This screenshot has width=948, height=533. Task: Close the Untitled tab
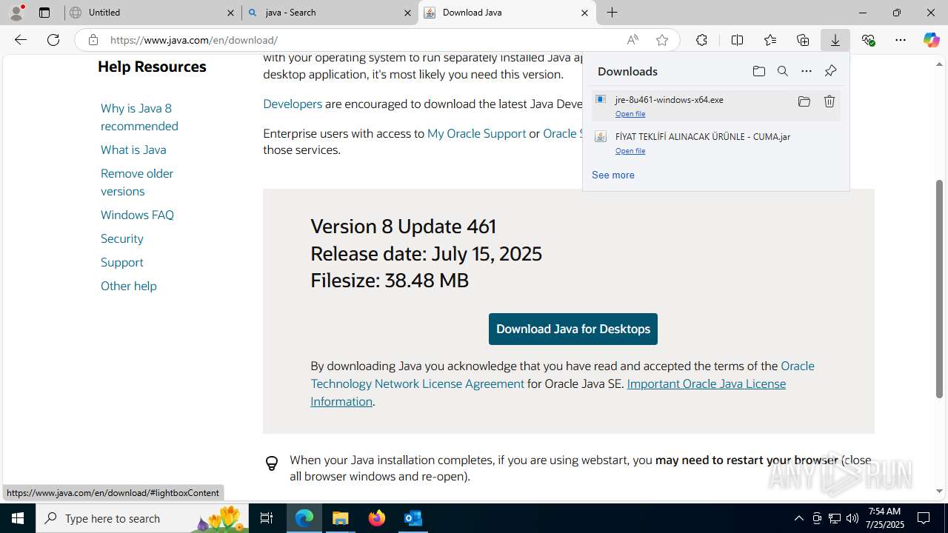coord(230,13)
